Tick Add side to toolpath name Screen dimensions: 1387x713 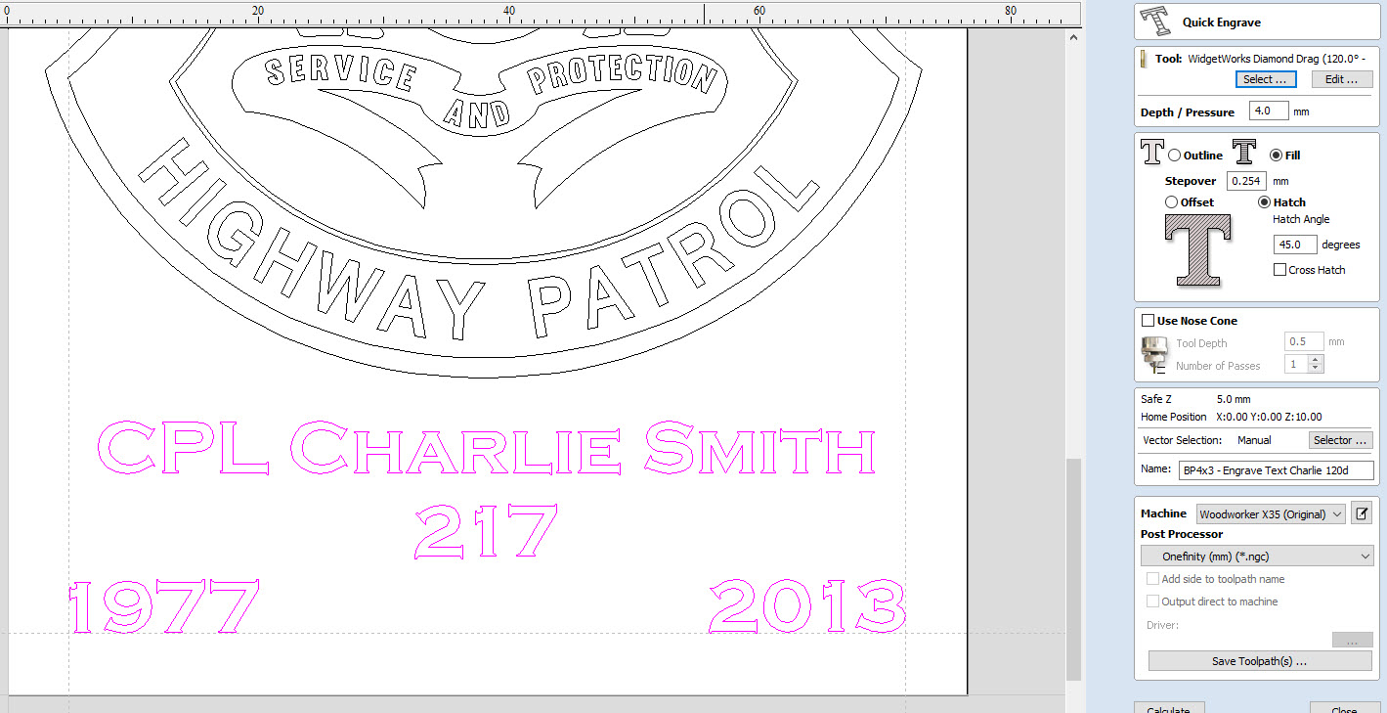pos(1152,579)
